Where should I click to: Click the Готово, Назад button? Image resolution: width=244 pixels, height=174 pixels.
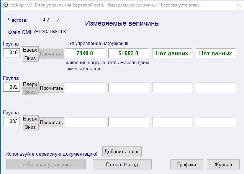[x=122, y=165]
